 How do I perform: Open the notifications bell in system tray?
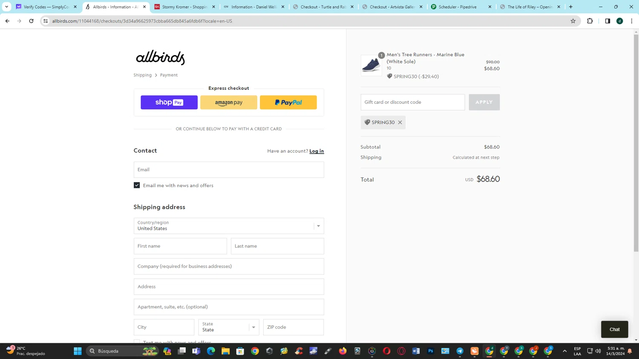630,351
